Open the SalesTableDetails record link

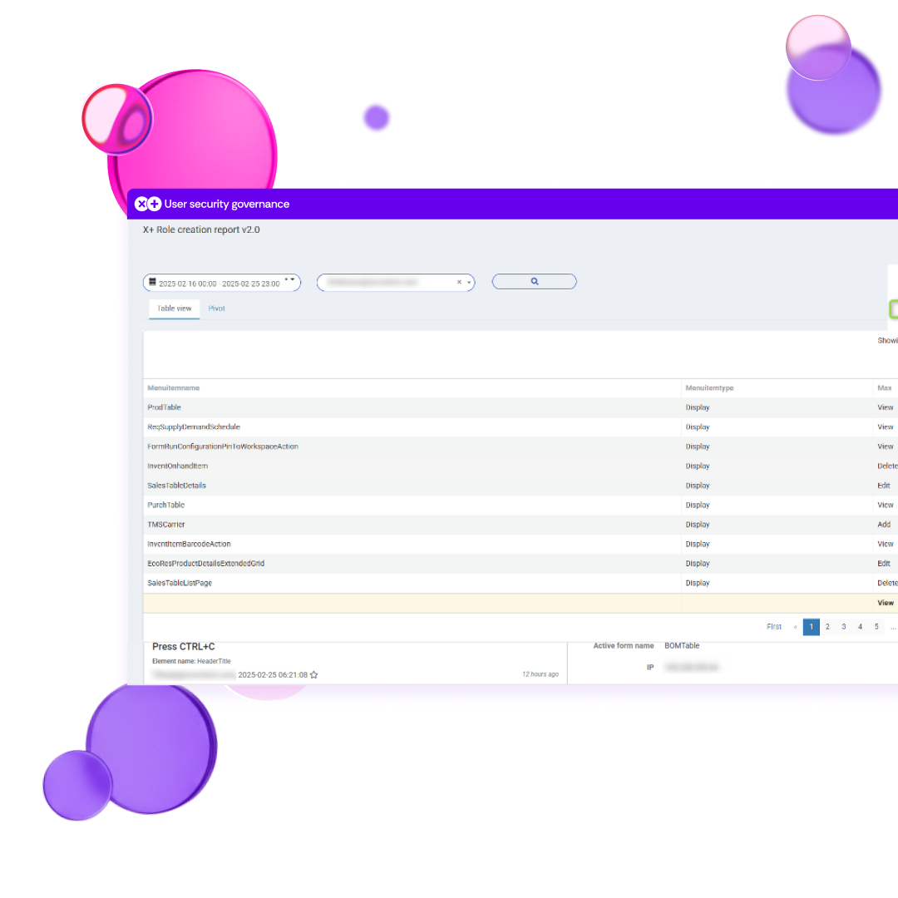(175, 485)
